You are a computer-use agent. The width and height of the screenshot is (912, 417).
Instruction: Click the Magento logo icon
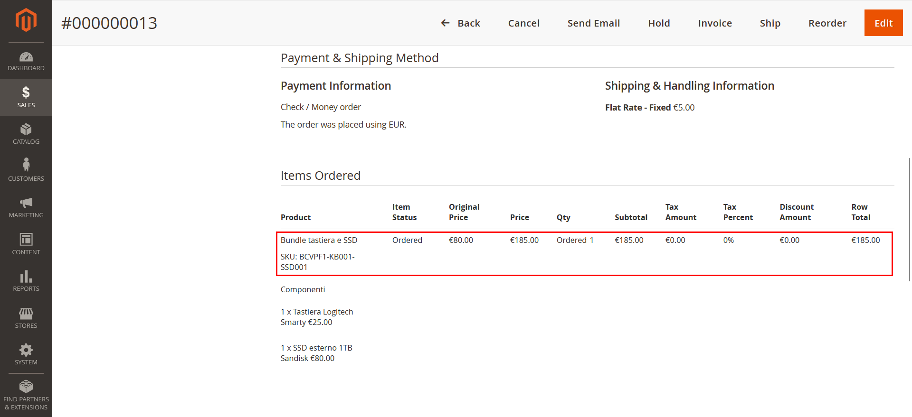pyautogui.click(x=26, y=20)
